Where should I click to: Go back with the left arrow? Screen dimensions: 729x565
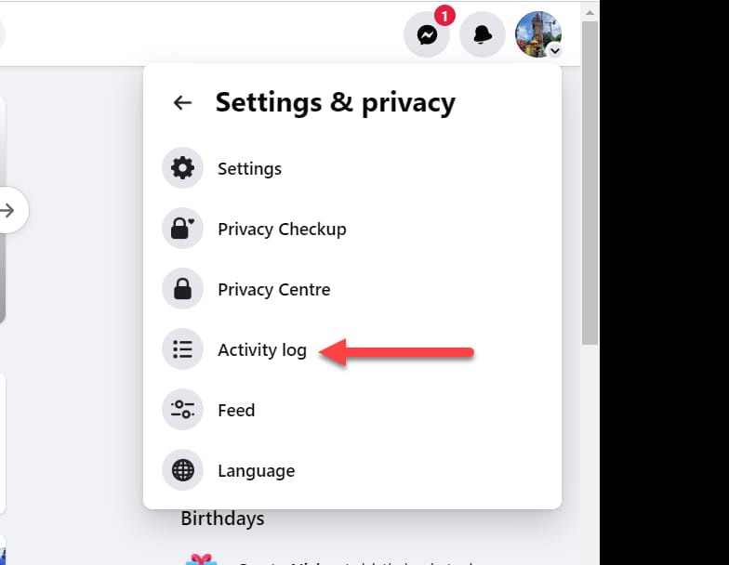click(x=182, y=102)
